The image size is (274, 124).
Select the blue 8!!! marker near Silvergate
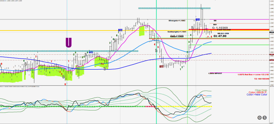coord(197,20)
